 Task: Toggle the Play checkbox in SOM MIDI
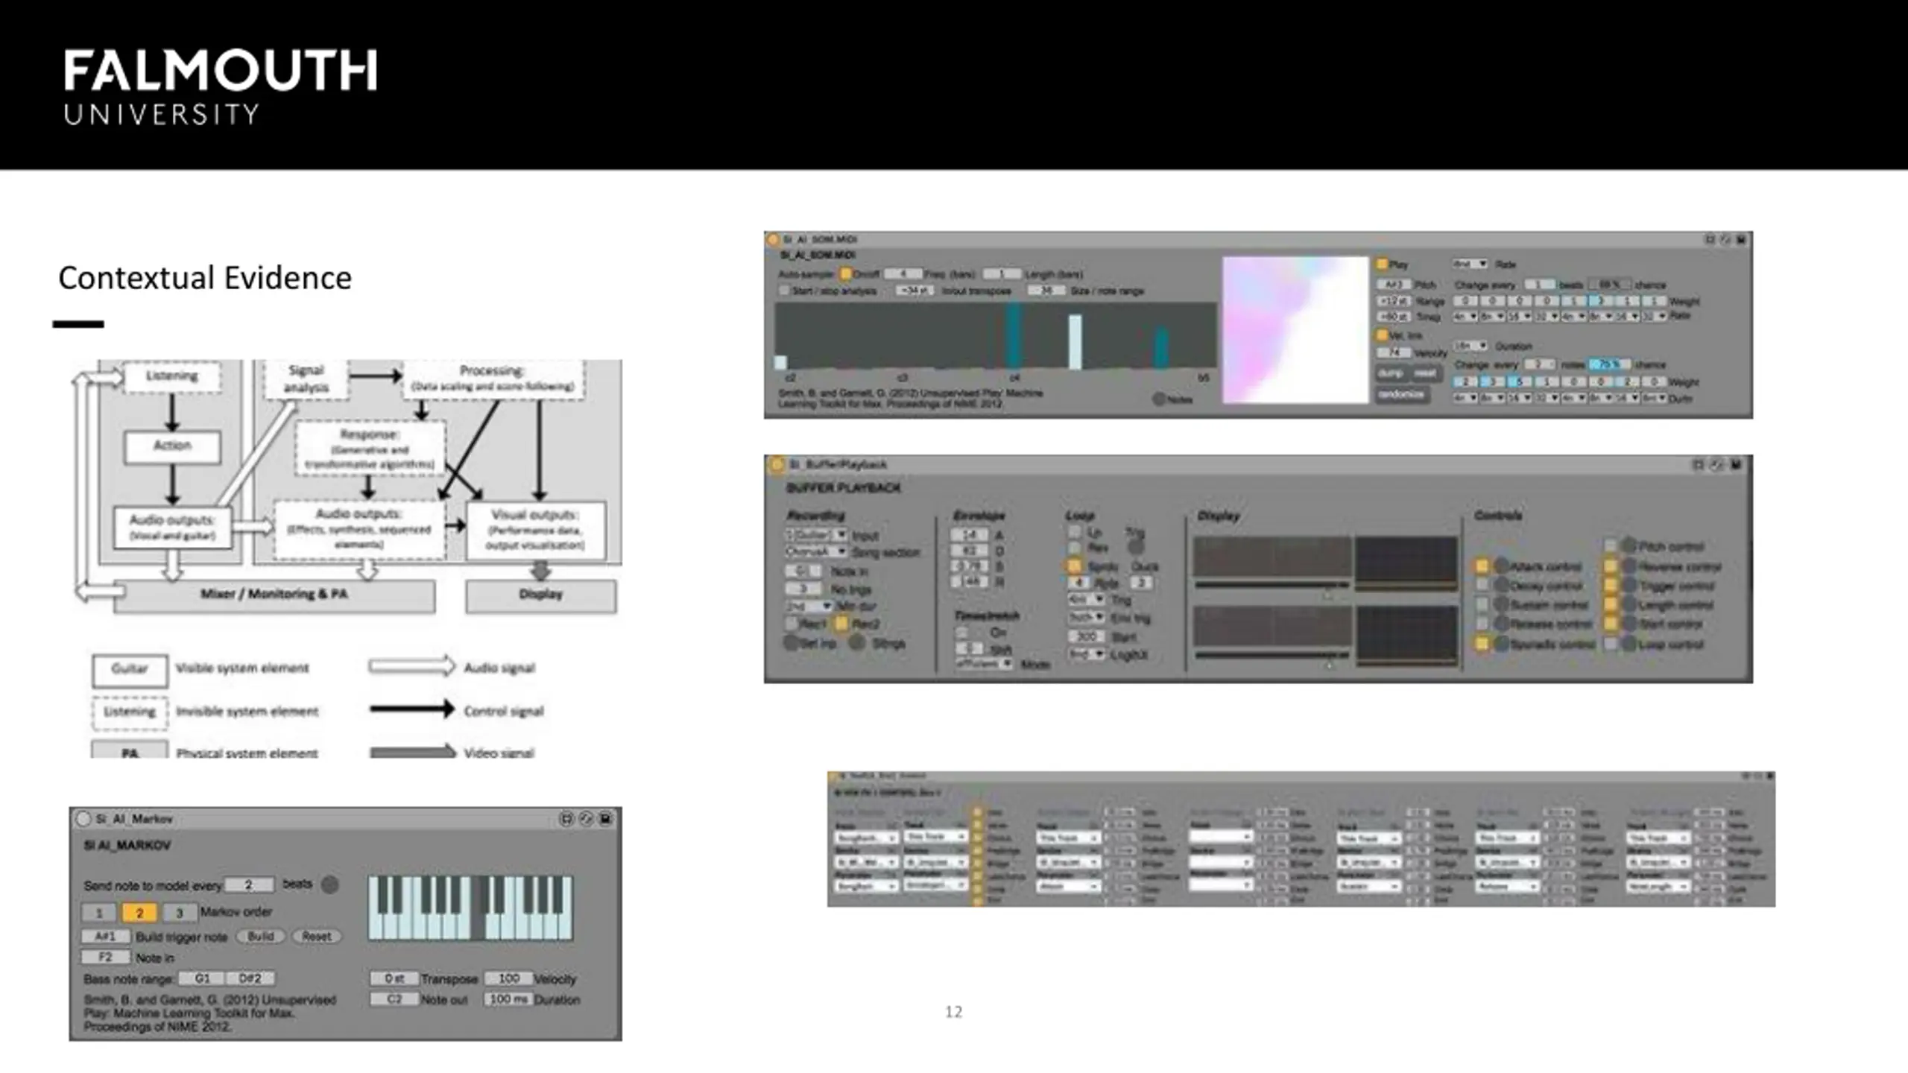point(1383,264)
